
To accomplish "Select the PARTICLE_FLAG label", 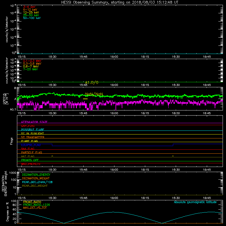I will click(32, 152).
